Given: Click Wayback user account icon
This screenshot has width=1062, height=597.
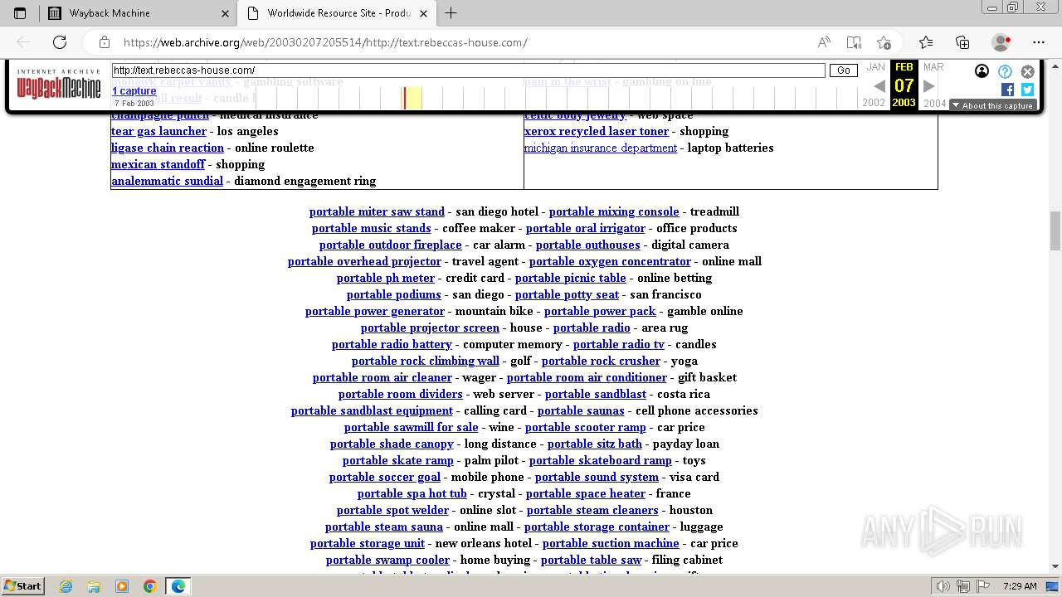Looking at the screenshot, I should 982,71.
